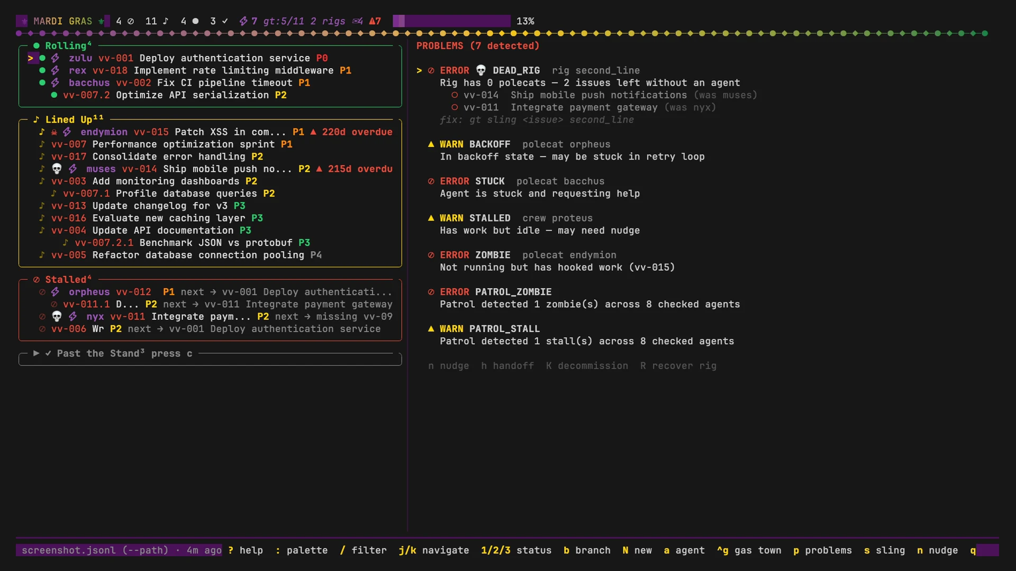Click the open circle beside vv-014 under DEAD_RIG
1016x571 pixels.
tap(455, 95)
